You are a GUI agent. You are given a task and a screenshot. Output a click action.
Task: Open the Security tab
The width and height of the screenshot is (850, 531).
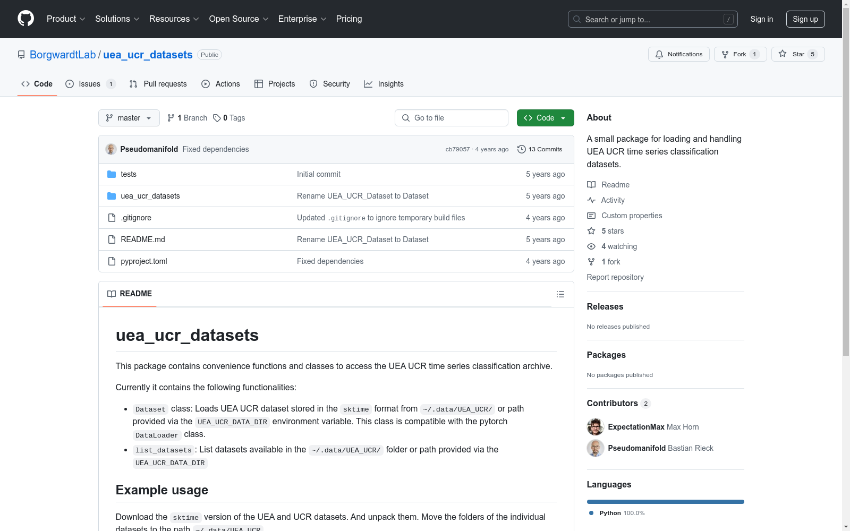click(x=330, y=84)
